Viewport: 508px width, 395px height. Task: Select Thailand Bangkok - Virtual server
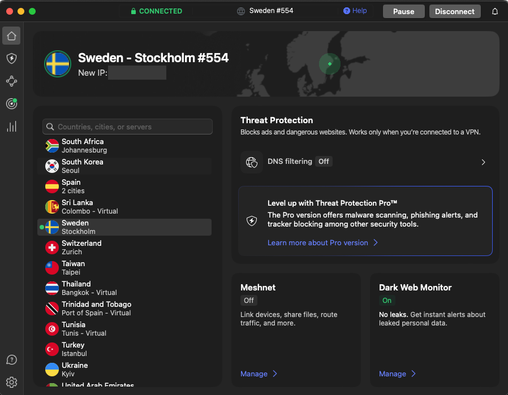coord(124,288)
